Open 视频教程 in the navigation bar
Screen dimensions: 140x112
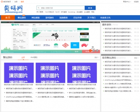coord(63,18)
